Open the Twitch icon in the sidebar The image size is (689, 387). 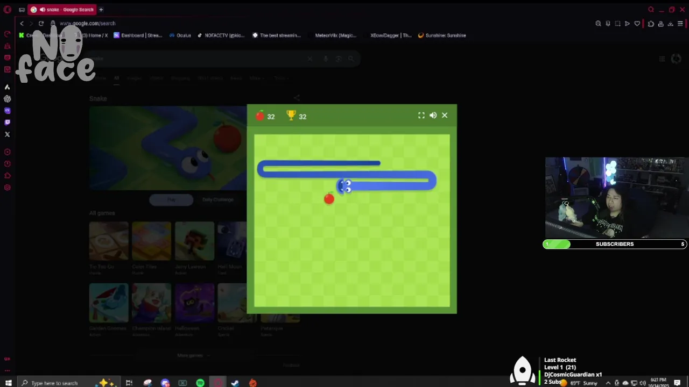tap(8, 123)
